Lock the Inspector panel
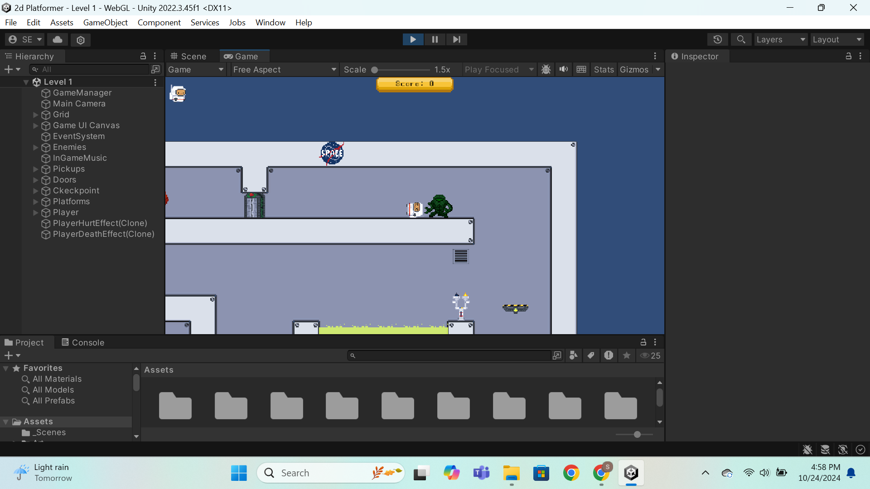870x489 pixels. (x=848, y=56)
